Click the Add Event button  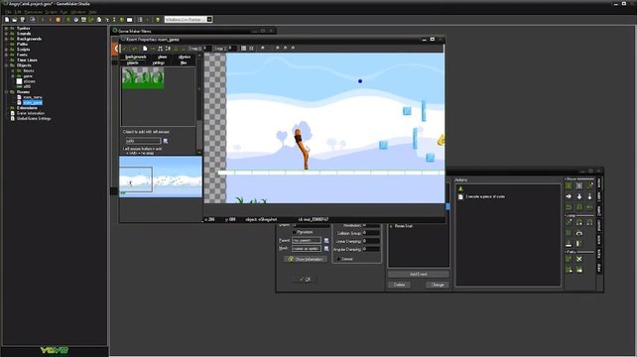[419, 274]
